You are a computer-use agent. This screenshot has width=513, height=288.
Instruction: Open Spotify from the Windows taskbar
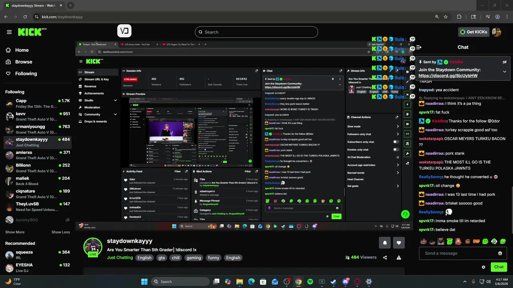pos(310,282)
